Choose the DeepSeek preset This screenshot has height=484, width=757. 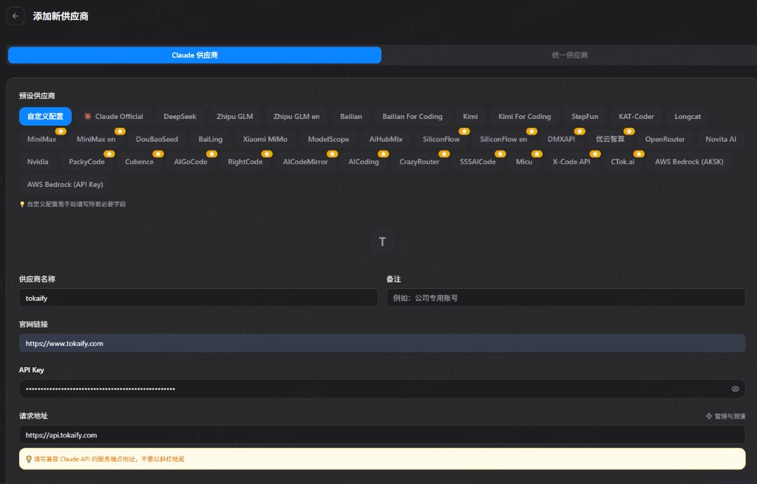pos(180,116)
